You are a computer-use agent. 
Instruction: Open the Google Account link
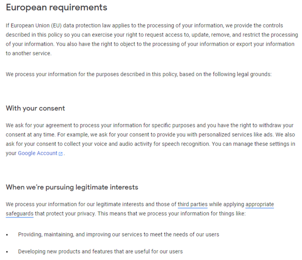(37, 153)
